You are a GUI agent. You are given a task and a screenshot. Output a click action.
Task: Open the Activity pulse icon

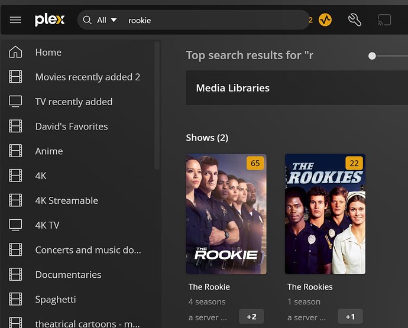click(325, 20)
